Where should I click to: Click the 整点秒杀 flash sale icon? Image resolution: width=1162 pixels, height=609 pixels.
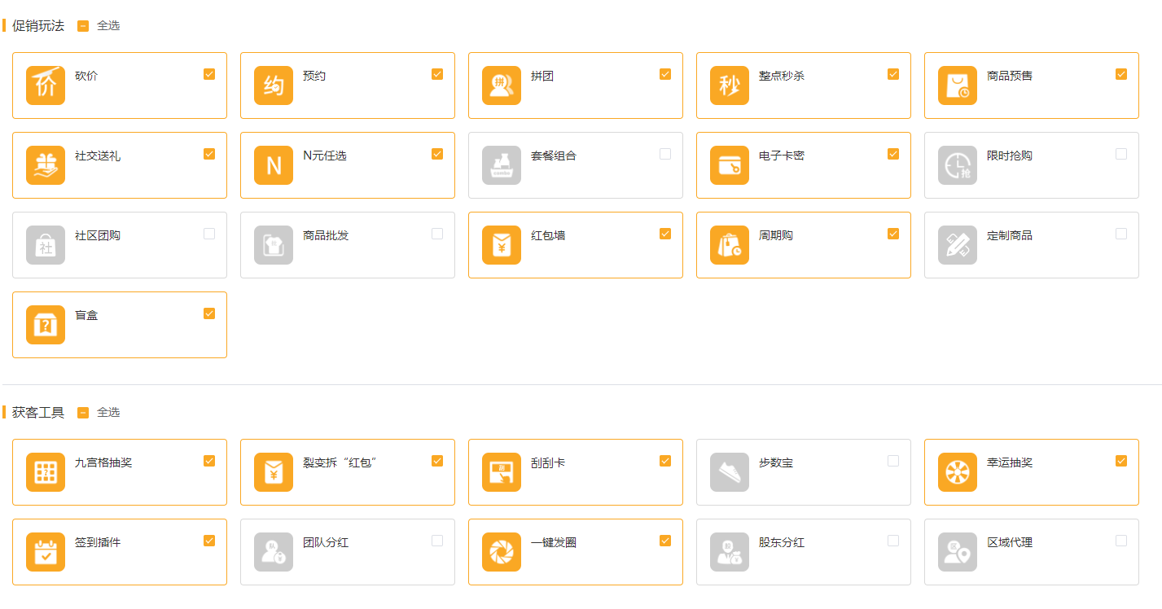click(x=730, y=85)
